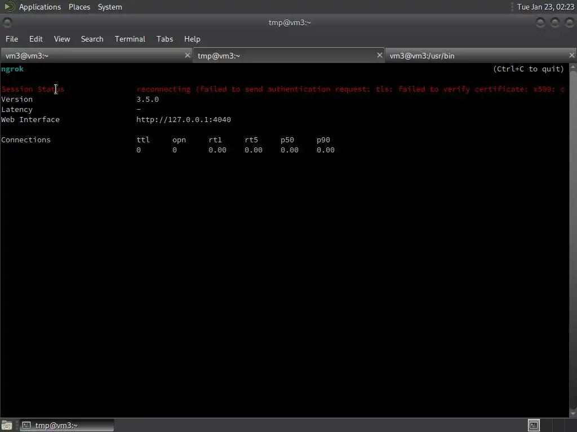
Task: Open the File menu
Action: pos(12,39)
